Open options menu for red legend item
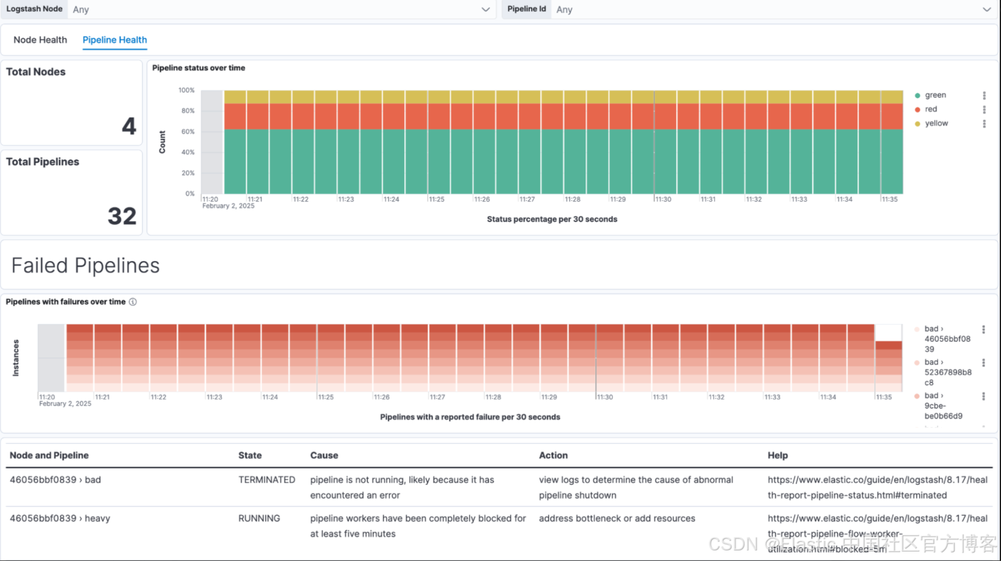The image size is (1001, 561). [x=984, y=109]
